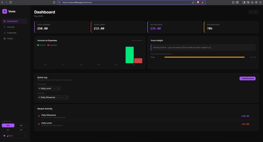Click the Vuna Insight savings message
Image resolution: width=263 pixels, height=142 pixels.
pos(203,48)
